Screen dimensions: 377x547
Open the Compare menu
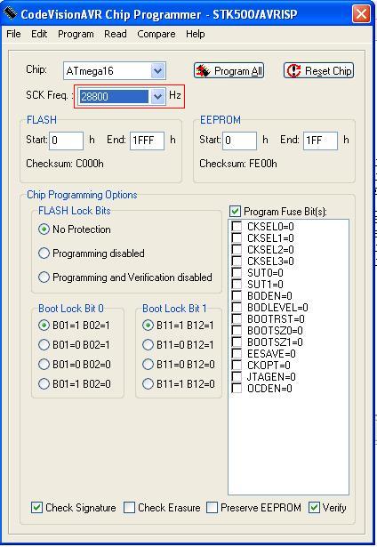156,34
